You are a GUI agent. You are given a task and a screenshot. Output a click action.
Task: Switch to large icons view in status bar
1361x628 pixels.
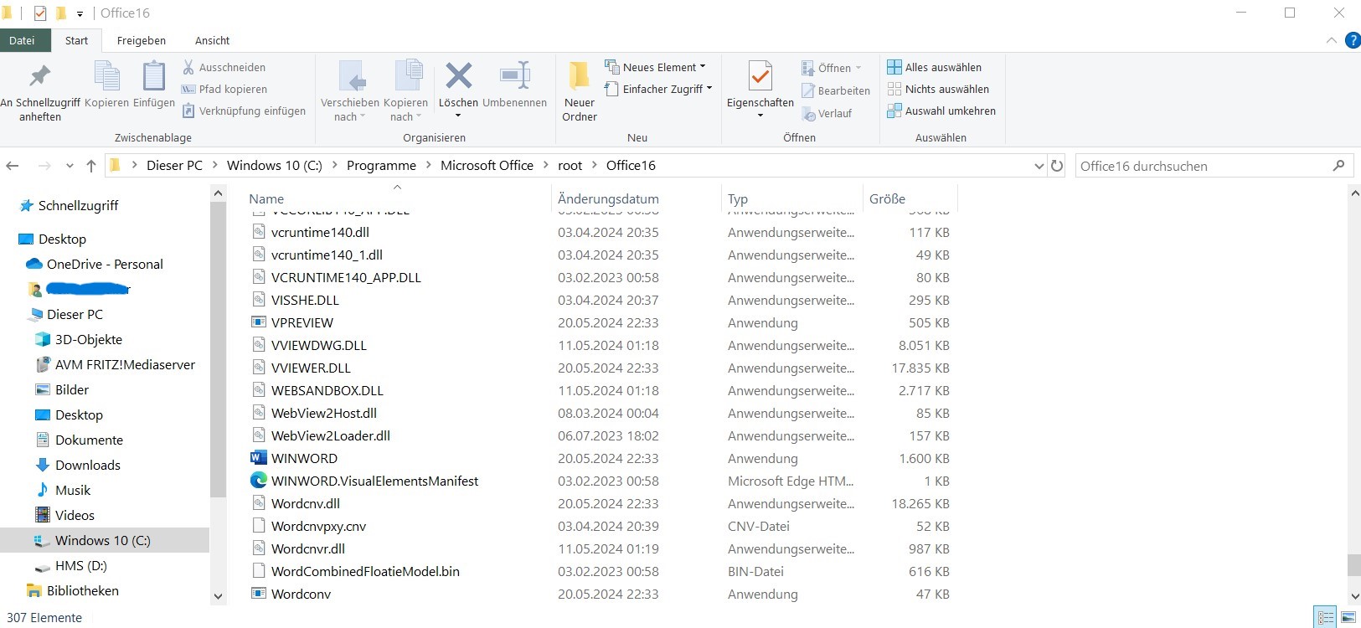tap(1348, 618)
